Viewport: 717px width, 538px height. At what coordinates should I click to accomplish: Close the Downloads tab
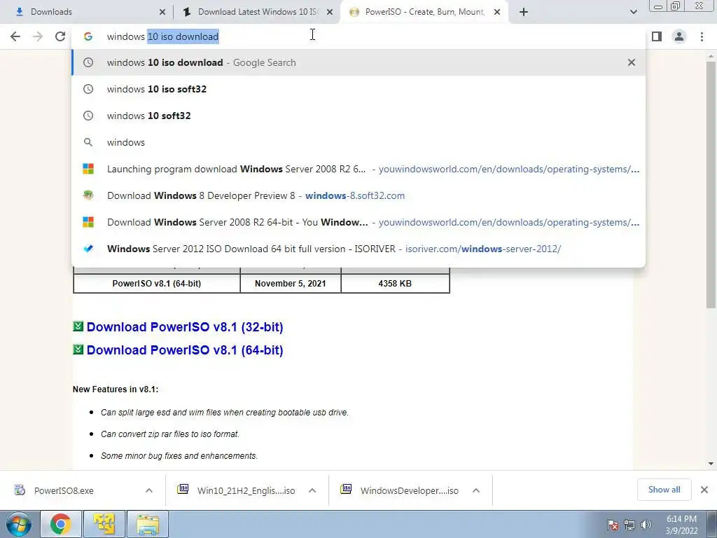(x=162, y=13)
